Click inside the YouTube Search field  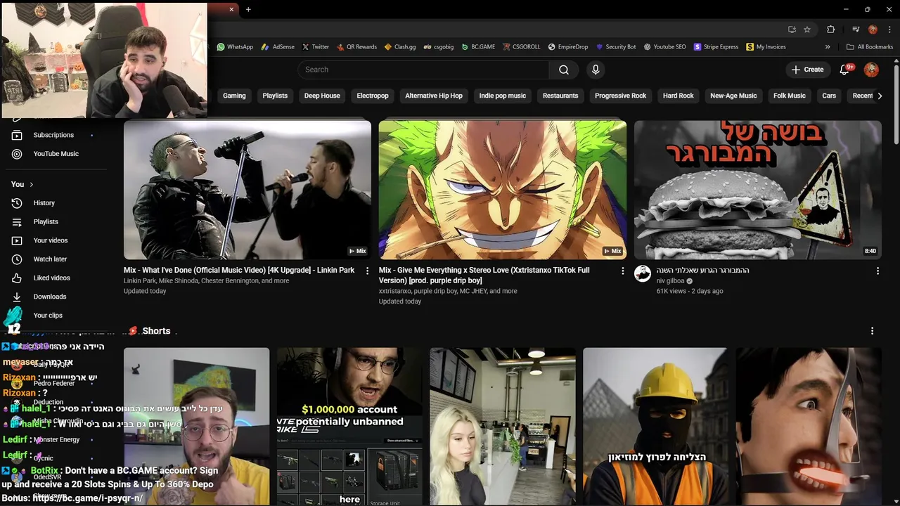point(423,70)
